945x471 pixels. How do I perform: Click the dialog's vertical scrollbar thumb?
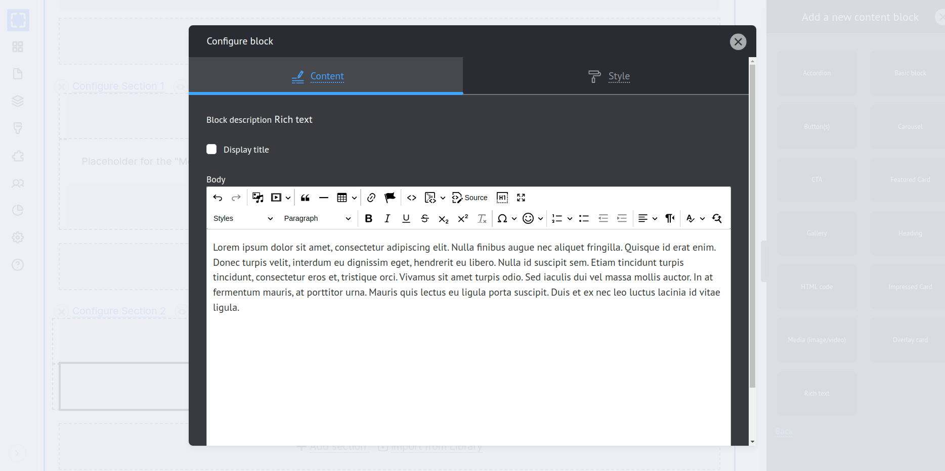pyautogui.click(x=752, y=226)
